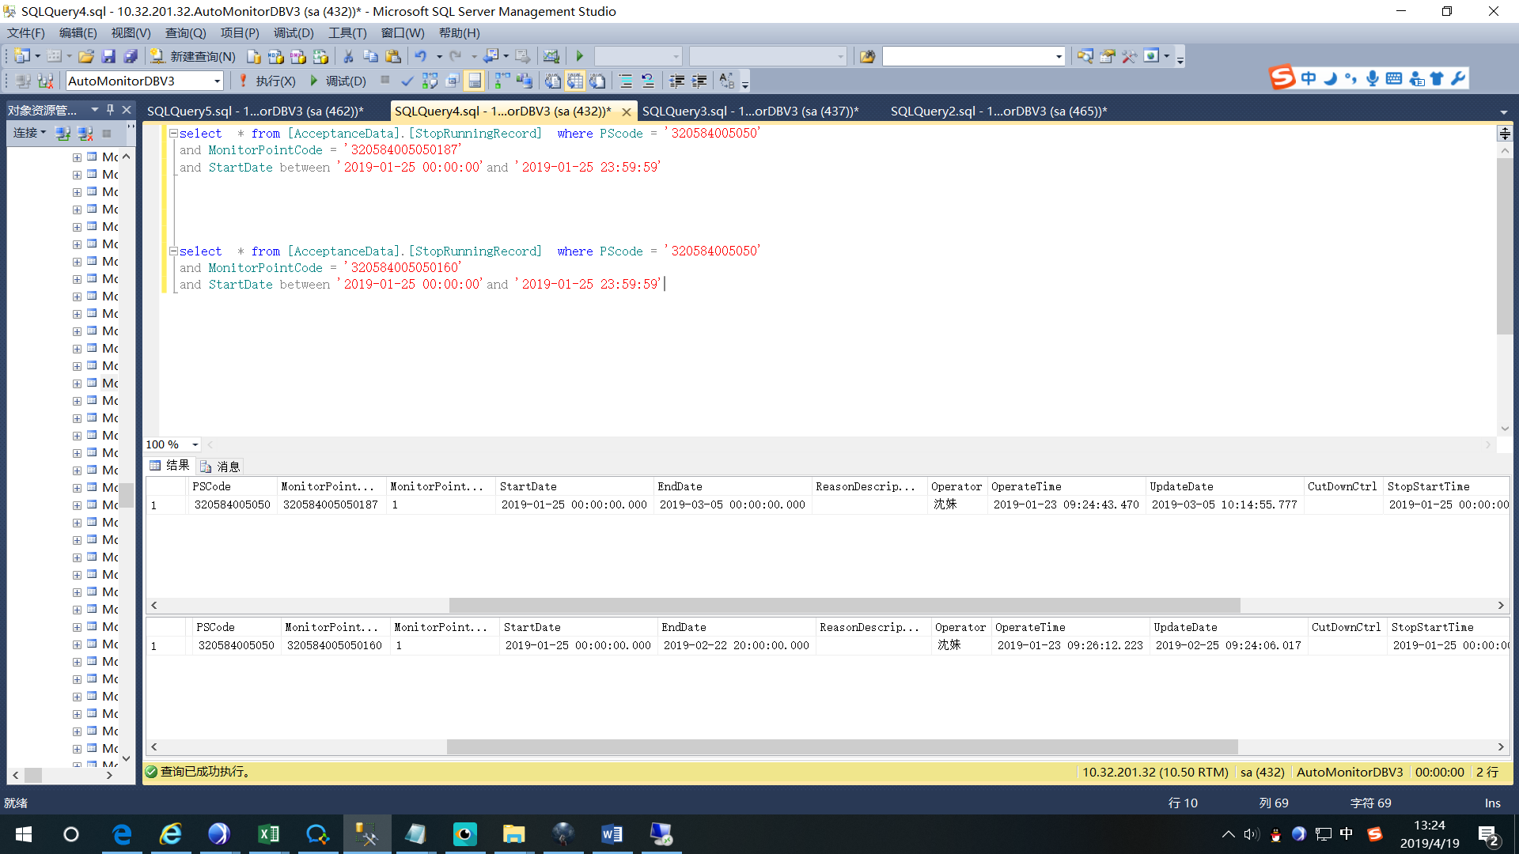This screenshot has width=1519, height=854.
Task: Uncomment the selected lines
Action: click(647, 81)
